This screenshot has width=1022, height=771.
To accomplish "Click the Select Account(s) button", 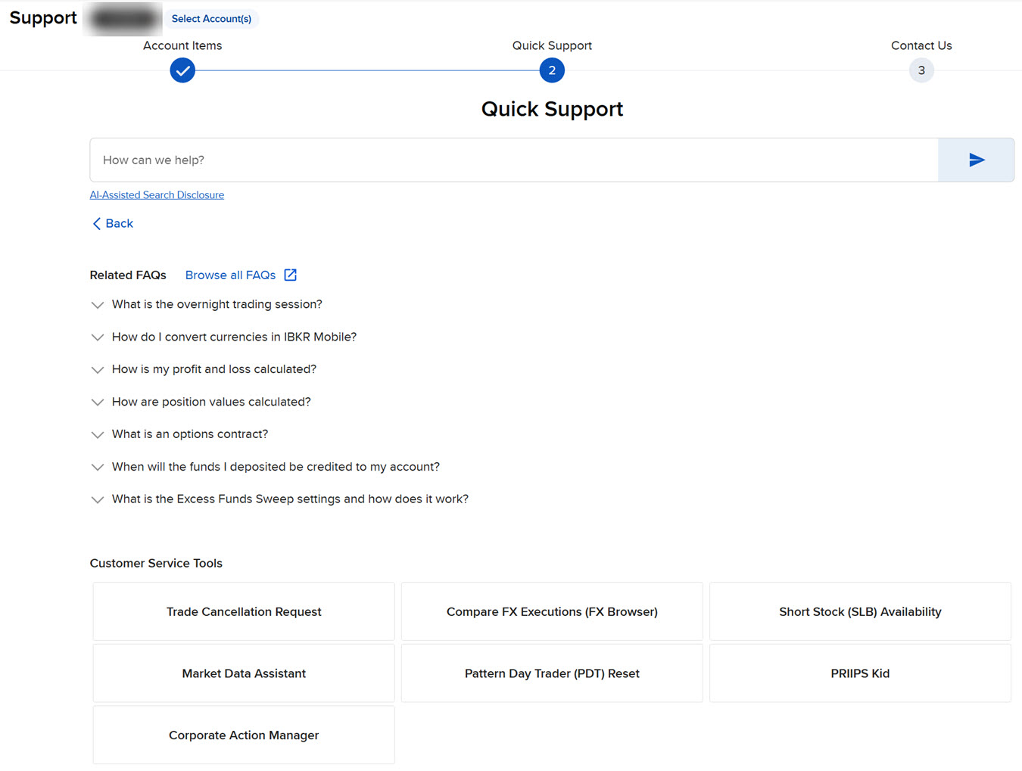I will tap(211, 18).
